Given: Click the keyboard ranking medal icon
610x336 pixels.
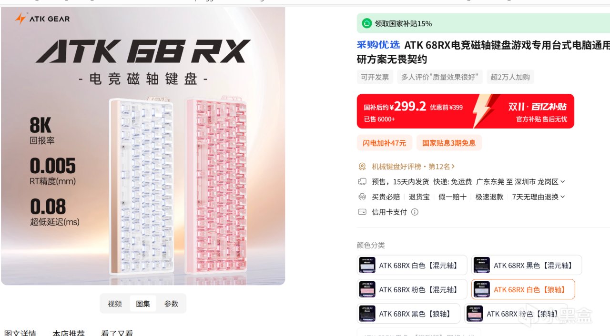Looking at the screenshot, I should pyautogui.click(x=362, y=167).
